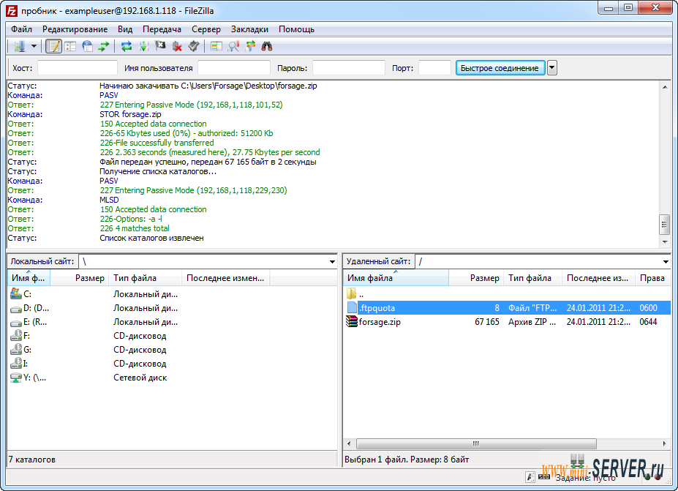678x491 pixels.
Task: Click the Порт input field
Action: coord(434,68)
